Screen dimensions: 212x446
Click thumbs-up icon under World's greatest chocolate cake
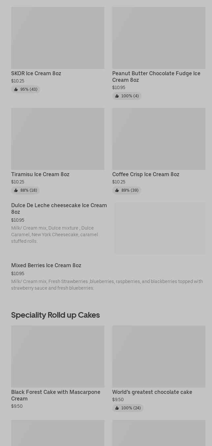point(117,408)
